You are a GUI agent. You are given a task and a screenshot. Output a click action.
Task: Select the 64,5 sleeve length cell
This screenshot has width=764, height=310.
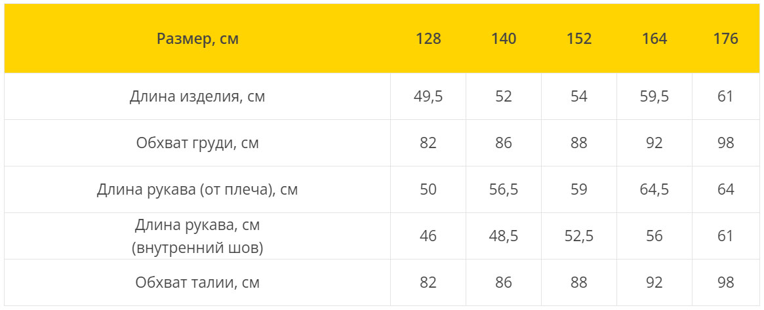[x=654, y=189]
